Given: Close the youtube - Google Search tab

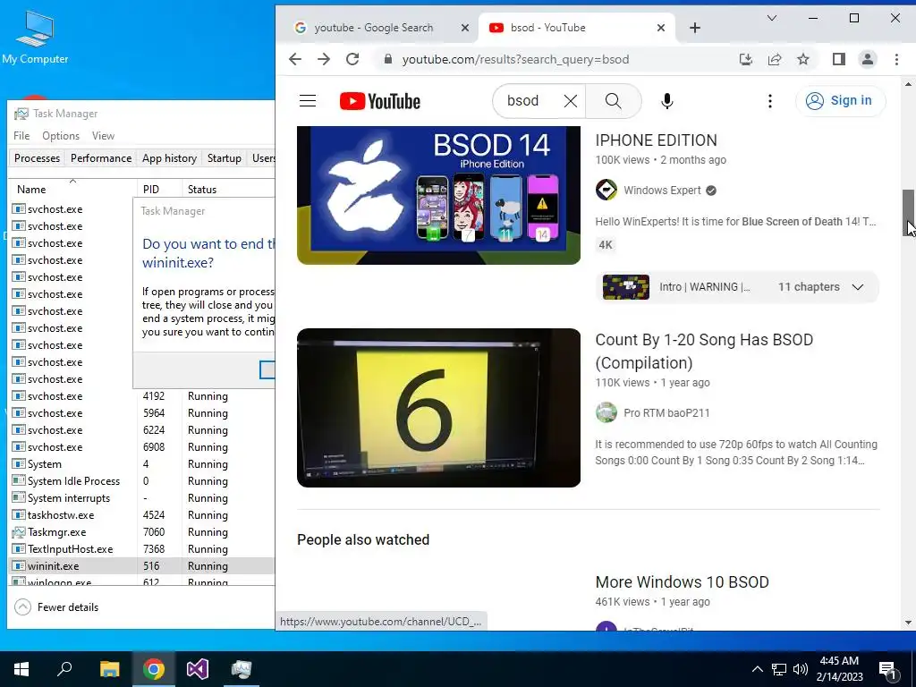Looking at the screenshot, I should (465, 28).
